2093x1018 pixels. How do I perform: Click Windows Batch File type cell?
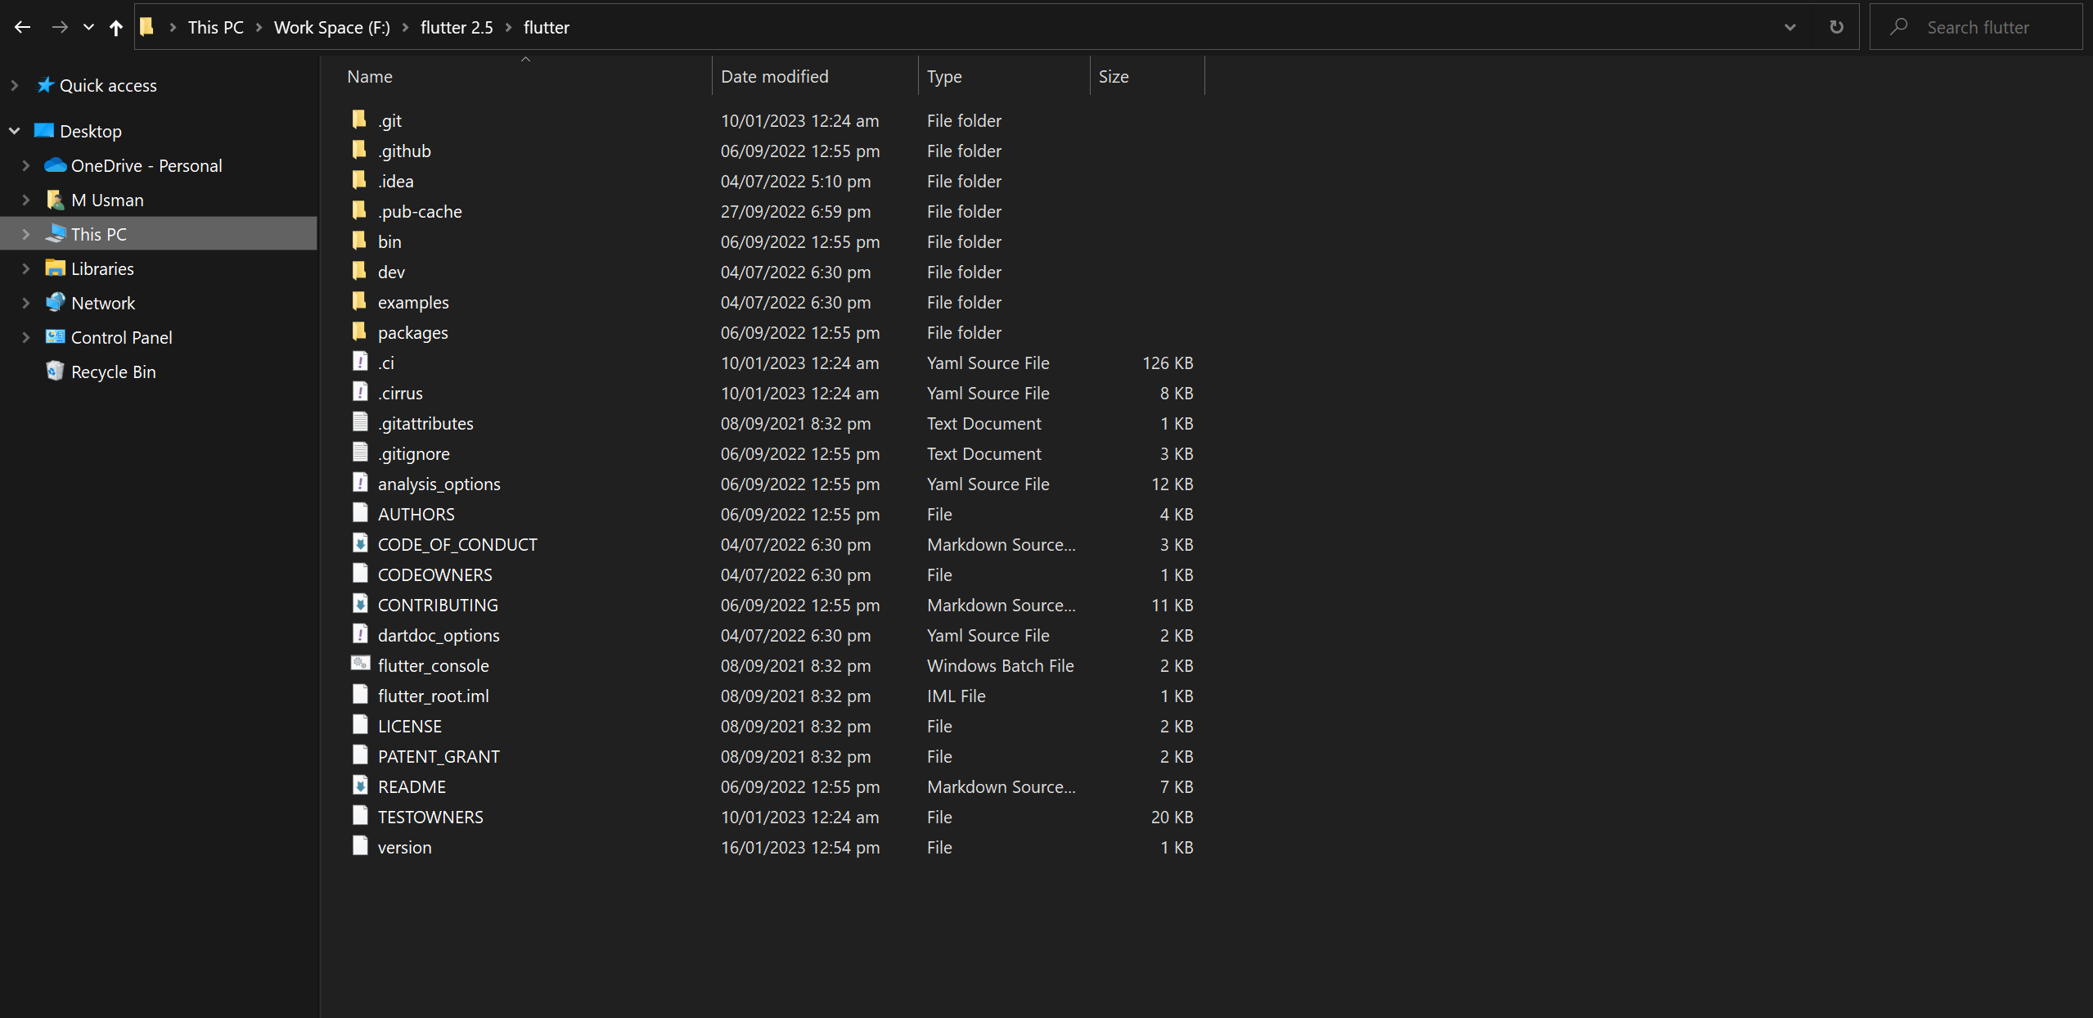tap(1000, 665)
